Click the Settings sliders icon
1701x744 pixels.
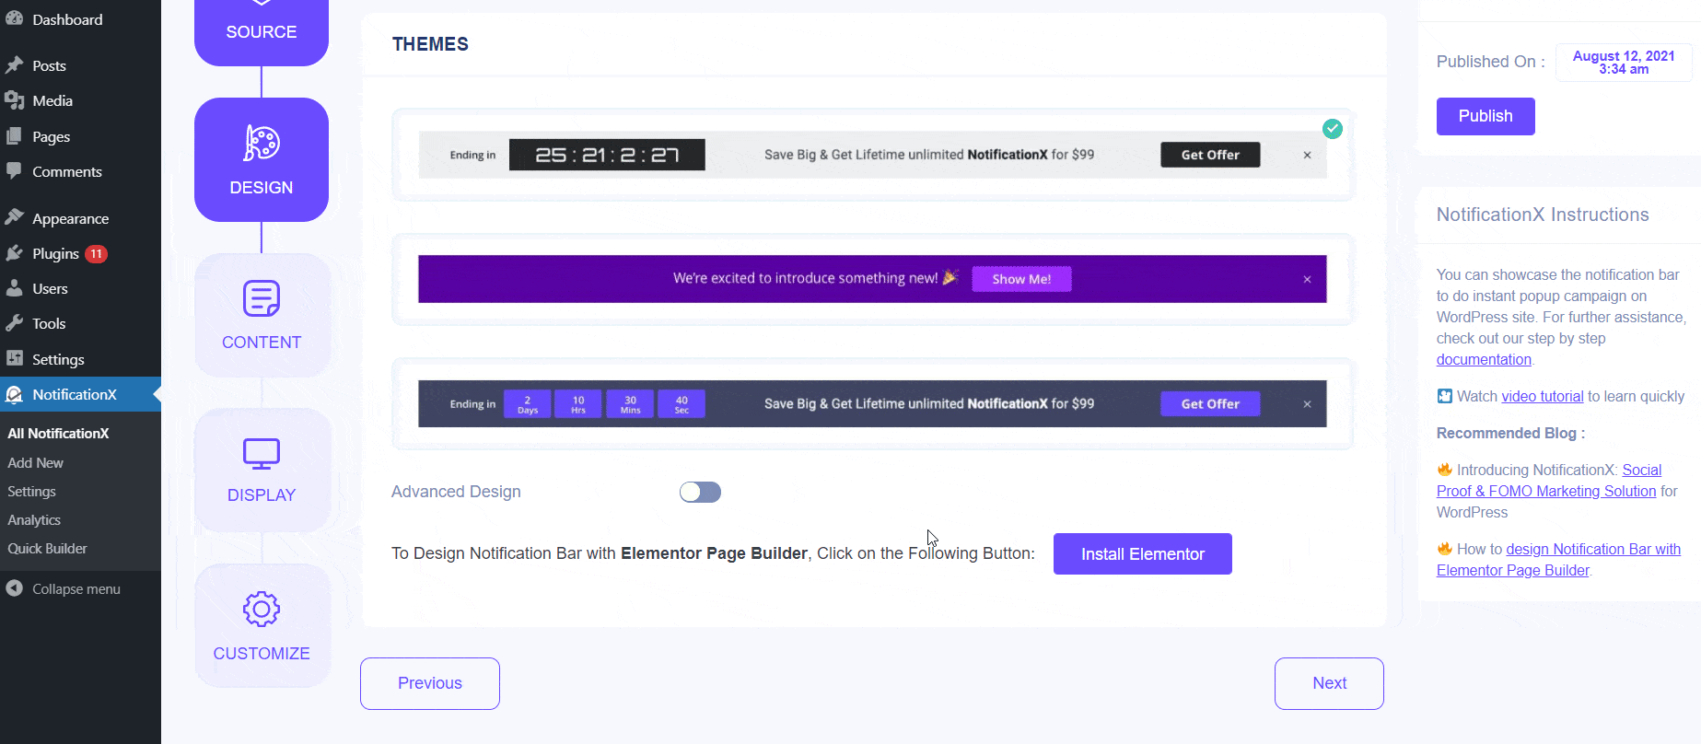pyautogui.click(x=14, y=359)
